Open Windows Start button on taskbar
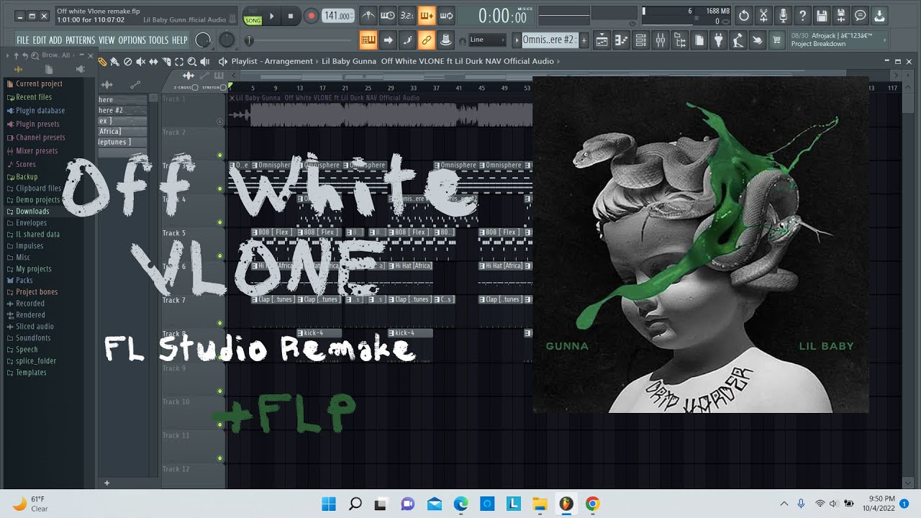921x518 pixels. point(329,504)
